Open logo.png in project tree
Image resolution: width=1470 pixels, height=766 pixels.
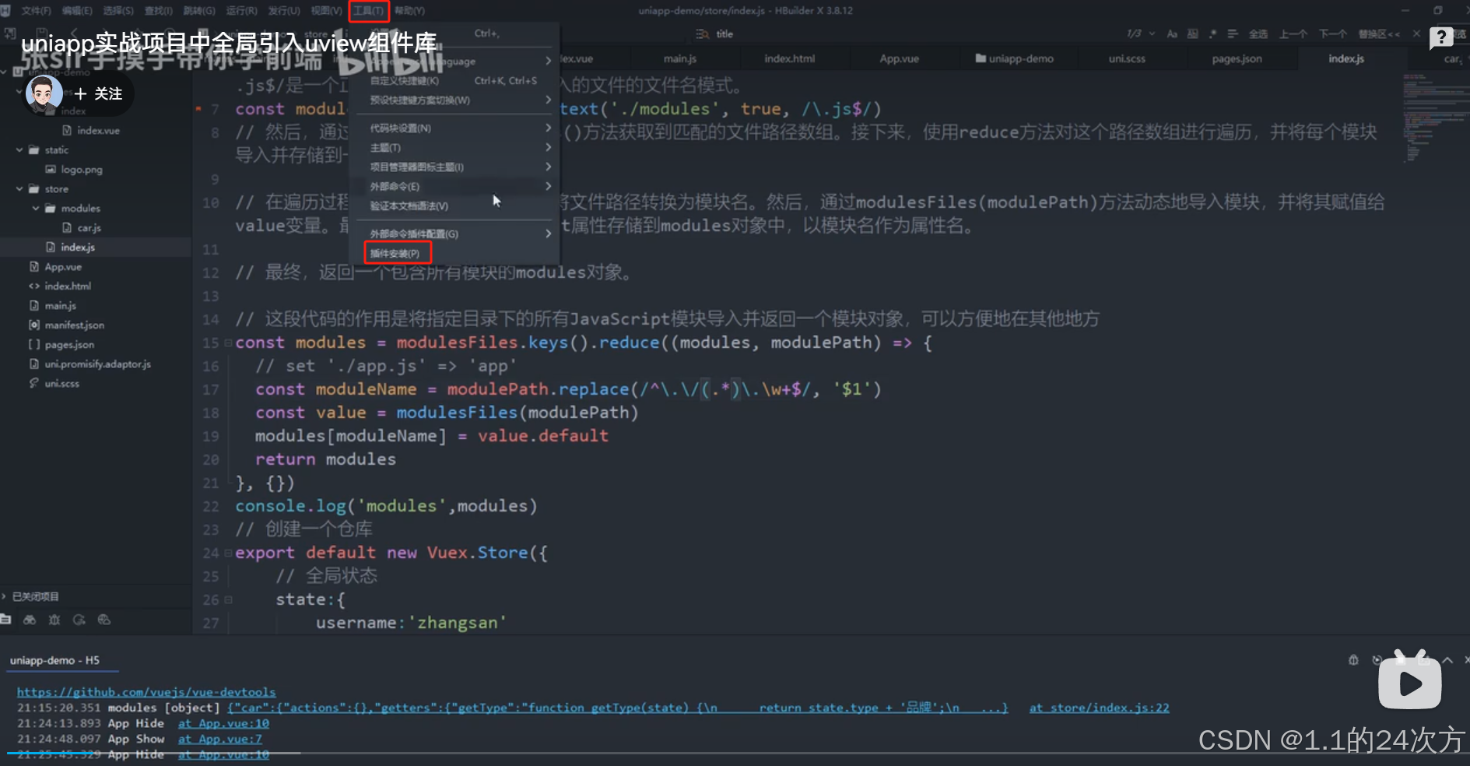pos(82,169)
